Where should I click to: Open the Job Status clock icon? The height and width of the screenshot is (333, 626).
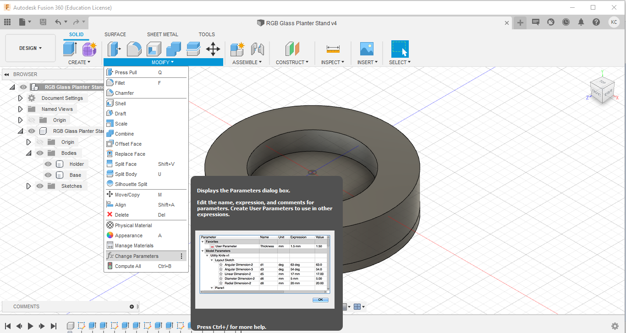coord(566,22)
